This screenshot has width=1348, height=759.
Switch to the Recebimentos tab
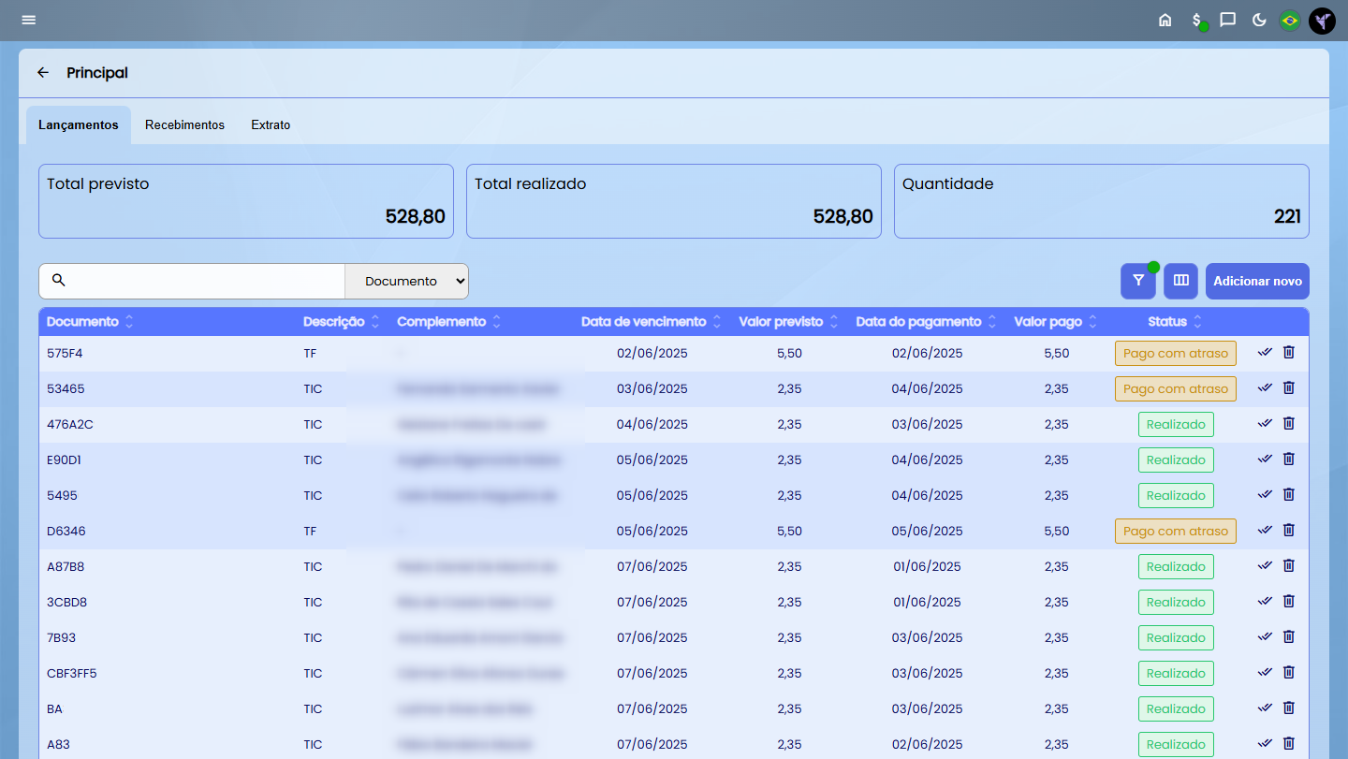184,124
